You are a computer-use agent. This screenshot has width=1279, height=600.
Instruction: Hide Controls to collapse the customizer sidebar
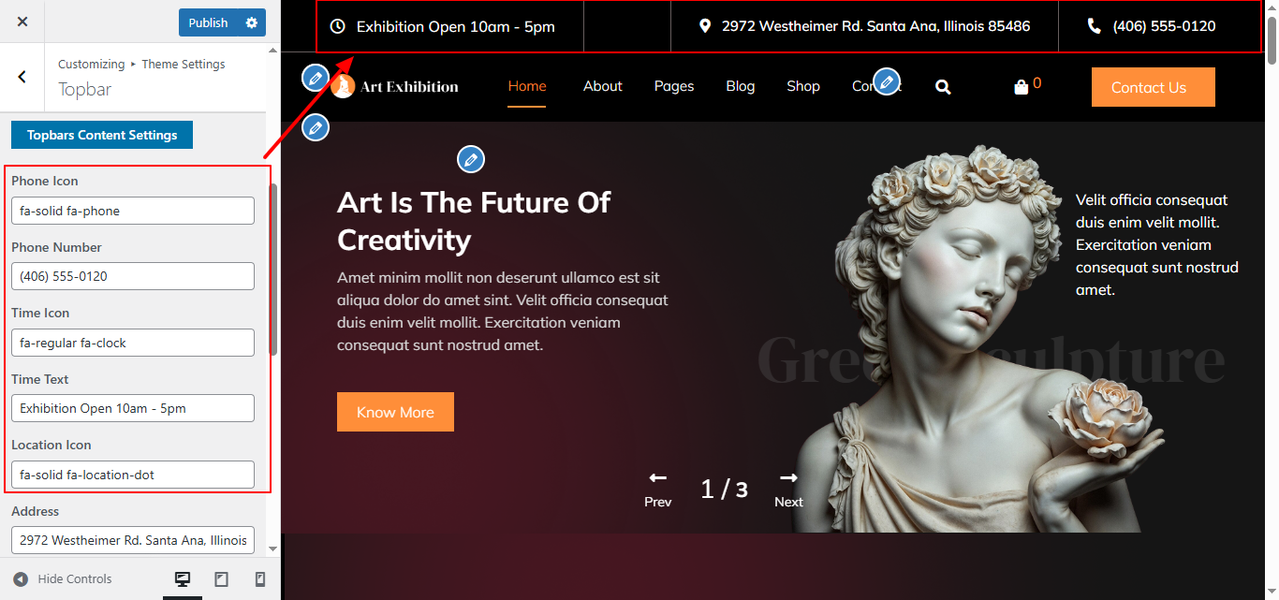pyautogui.click(x=63, y=579)
